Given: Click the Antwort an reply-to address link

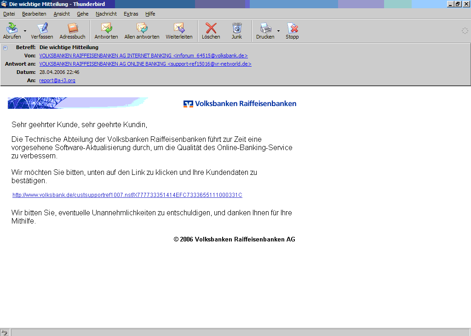Looking at the screenshot, I should click(145, 64).
